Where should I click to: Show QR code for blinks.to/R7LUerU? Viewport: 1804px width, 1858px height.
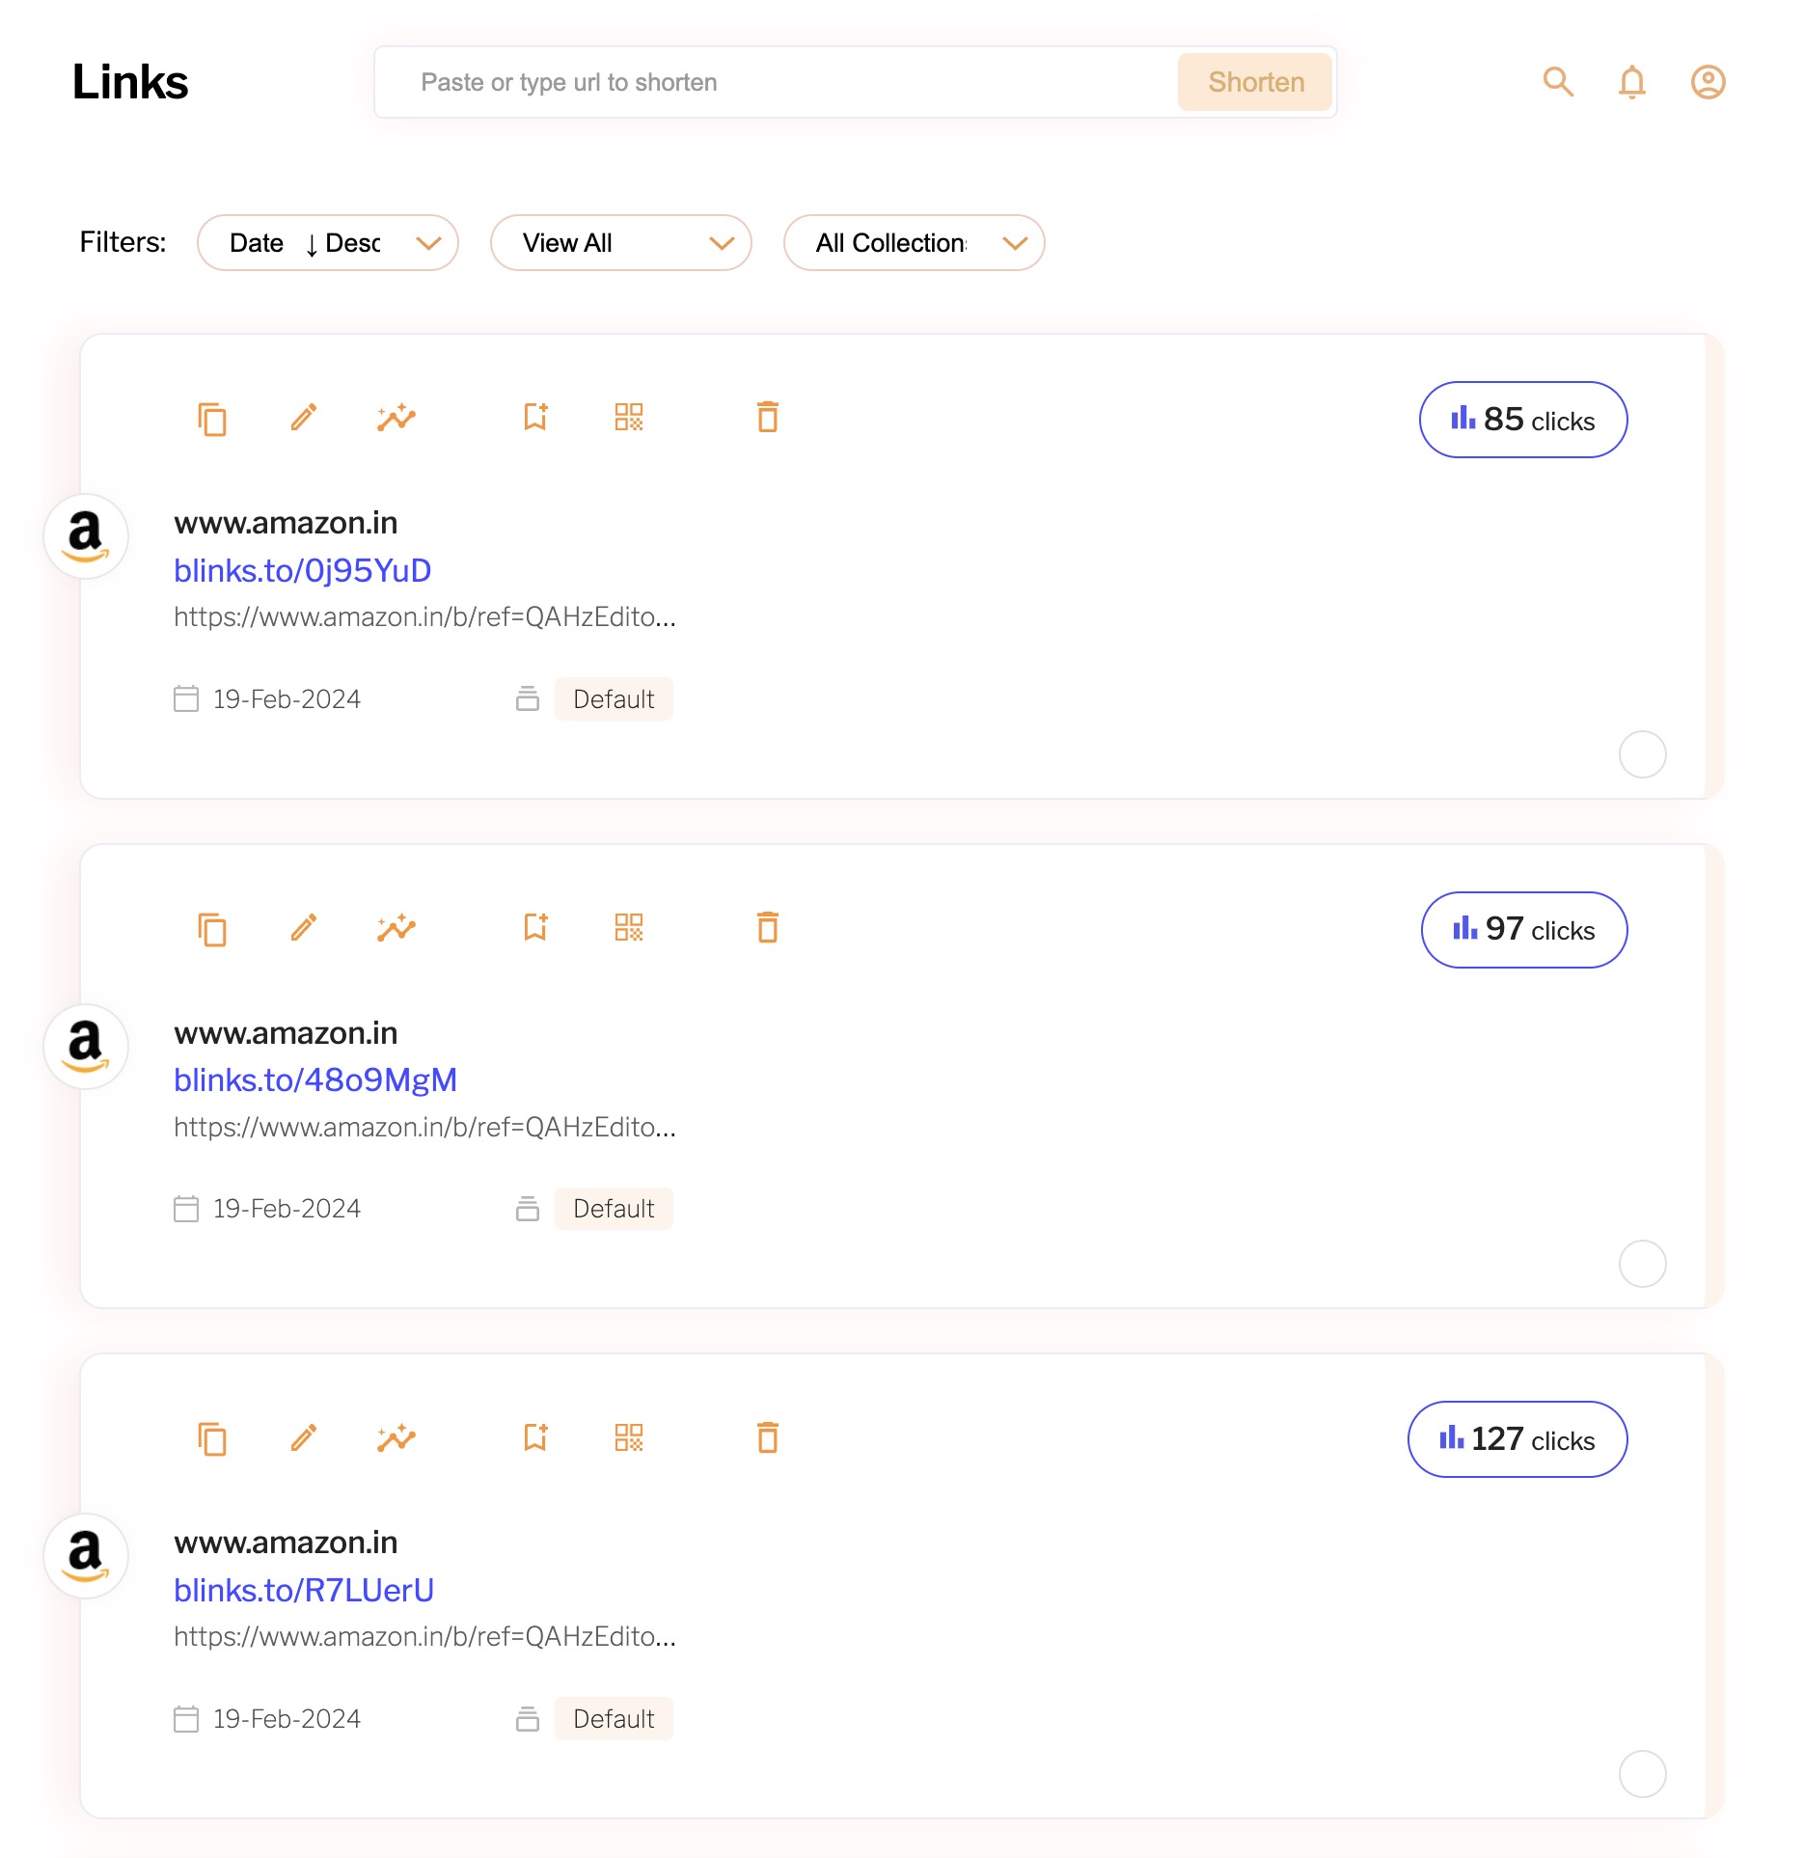pos(629,1437)
